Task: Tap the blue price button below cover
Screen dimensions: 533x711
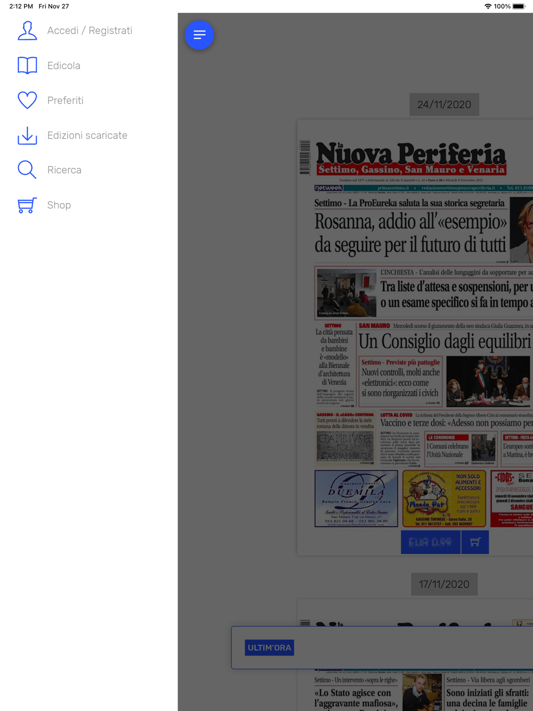Action: (431, 542)
